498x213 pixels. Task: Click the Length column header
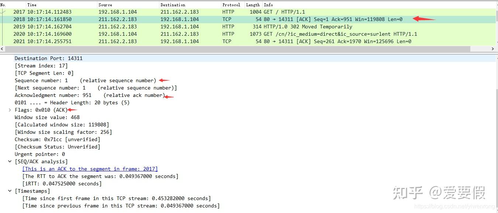point(253,5)
